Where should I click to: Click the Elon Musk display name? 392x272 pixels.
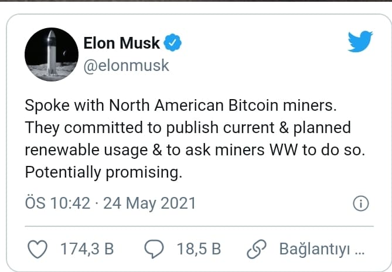click(121, 43)
